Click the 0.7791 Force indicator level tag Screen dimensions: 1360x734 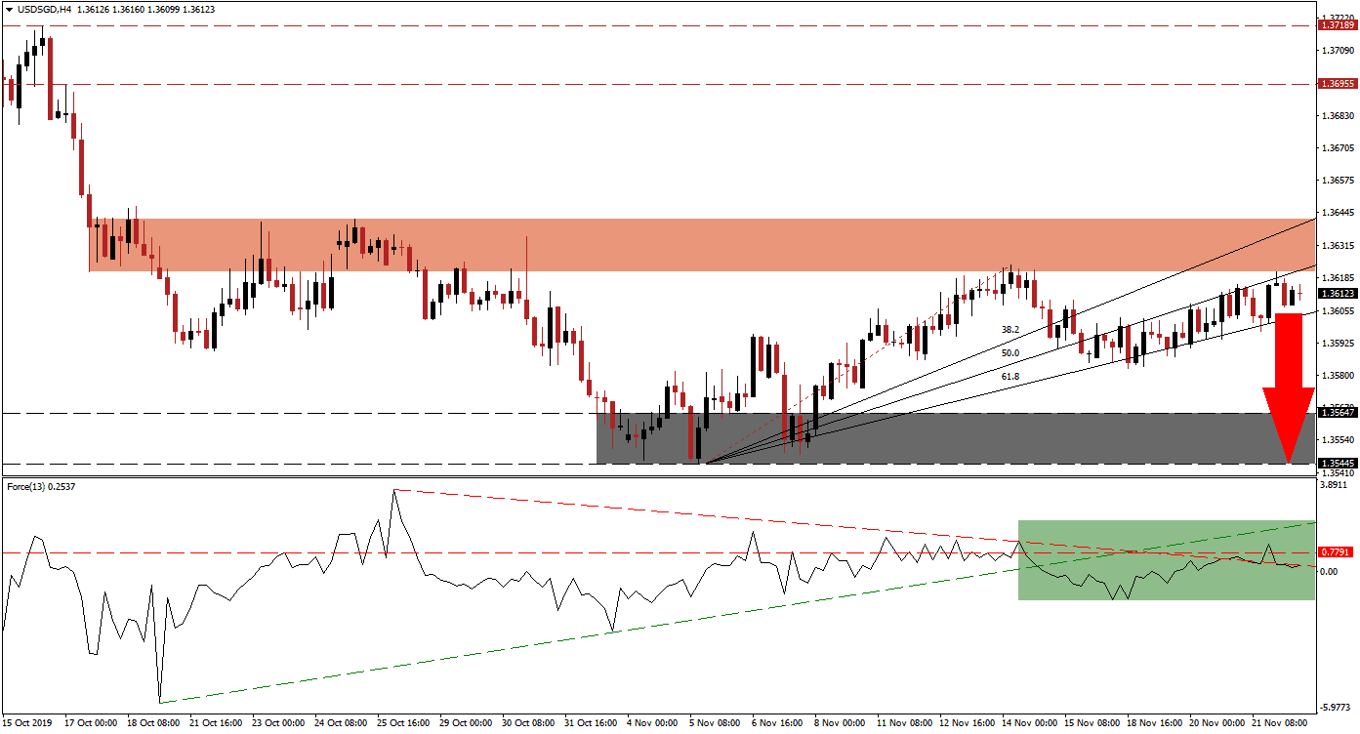[x=1335, y=551]
